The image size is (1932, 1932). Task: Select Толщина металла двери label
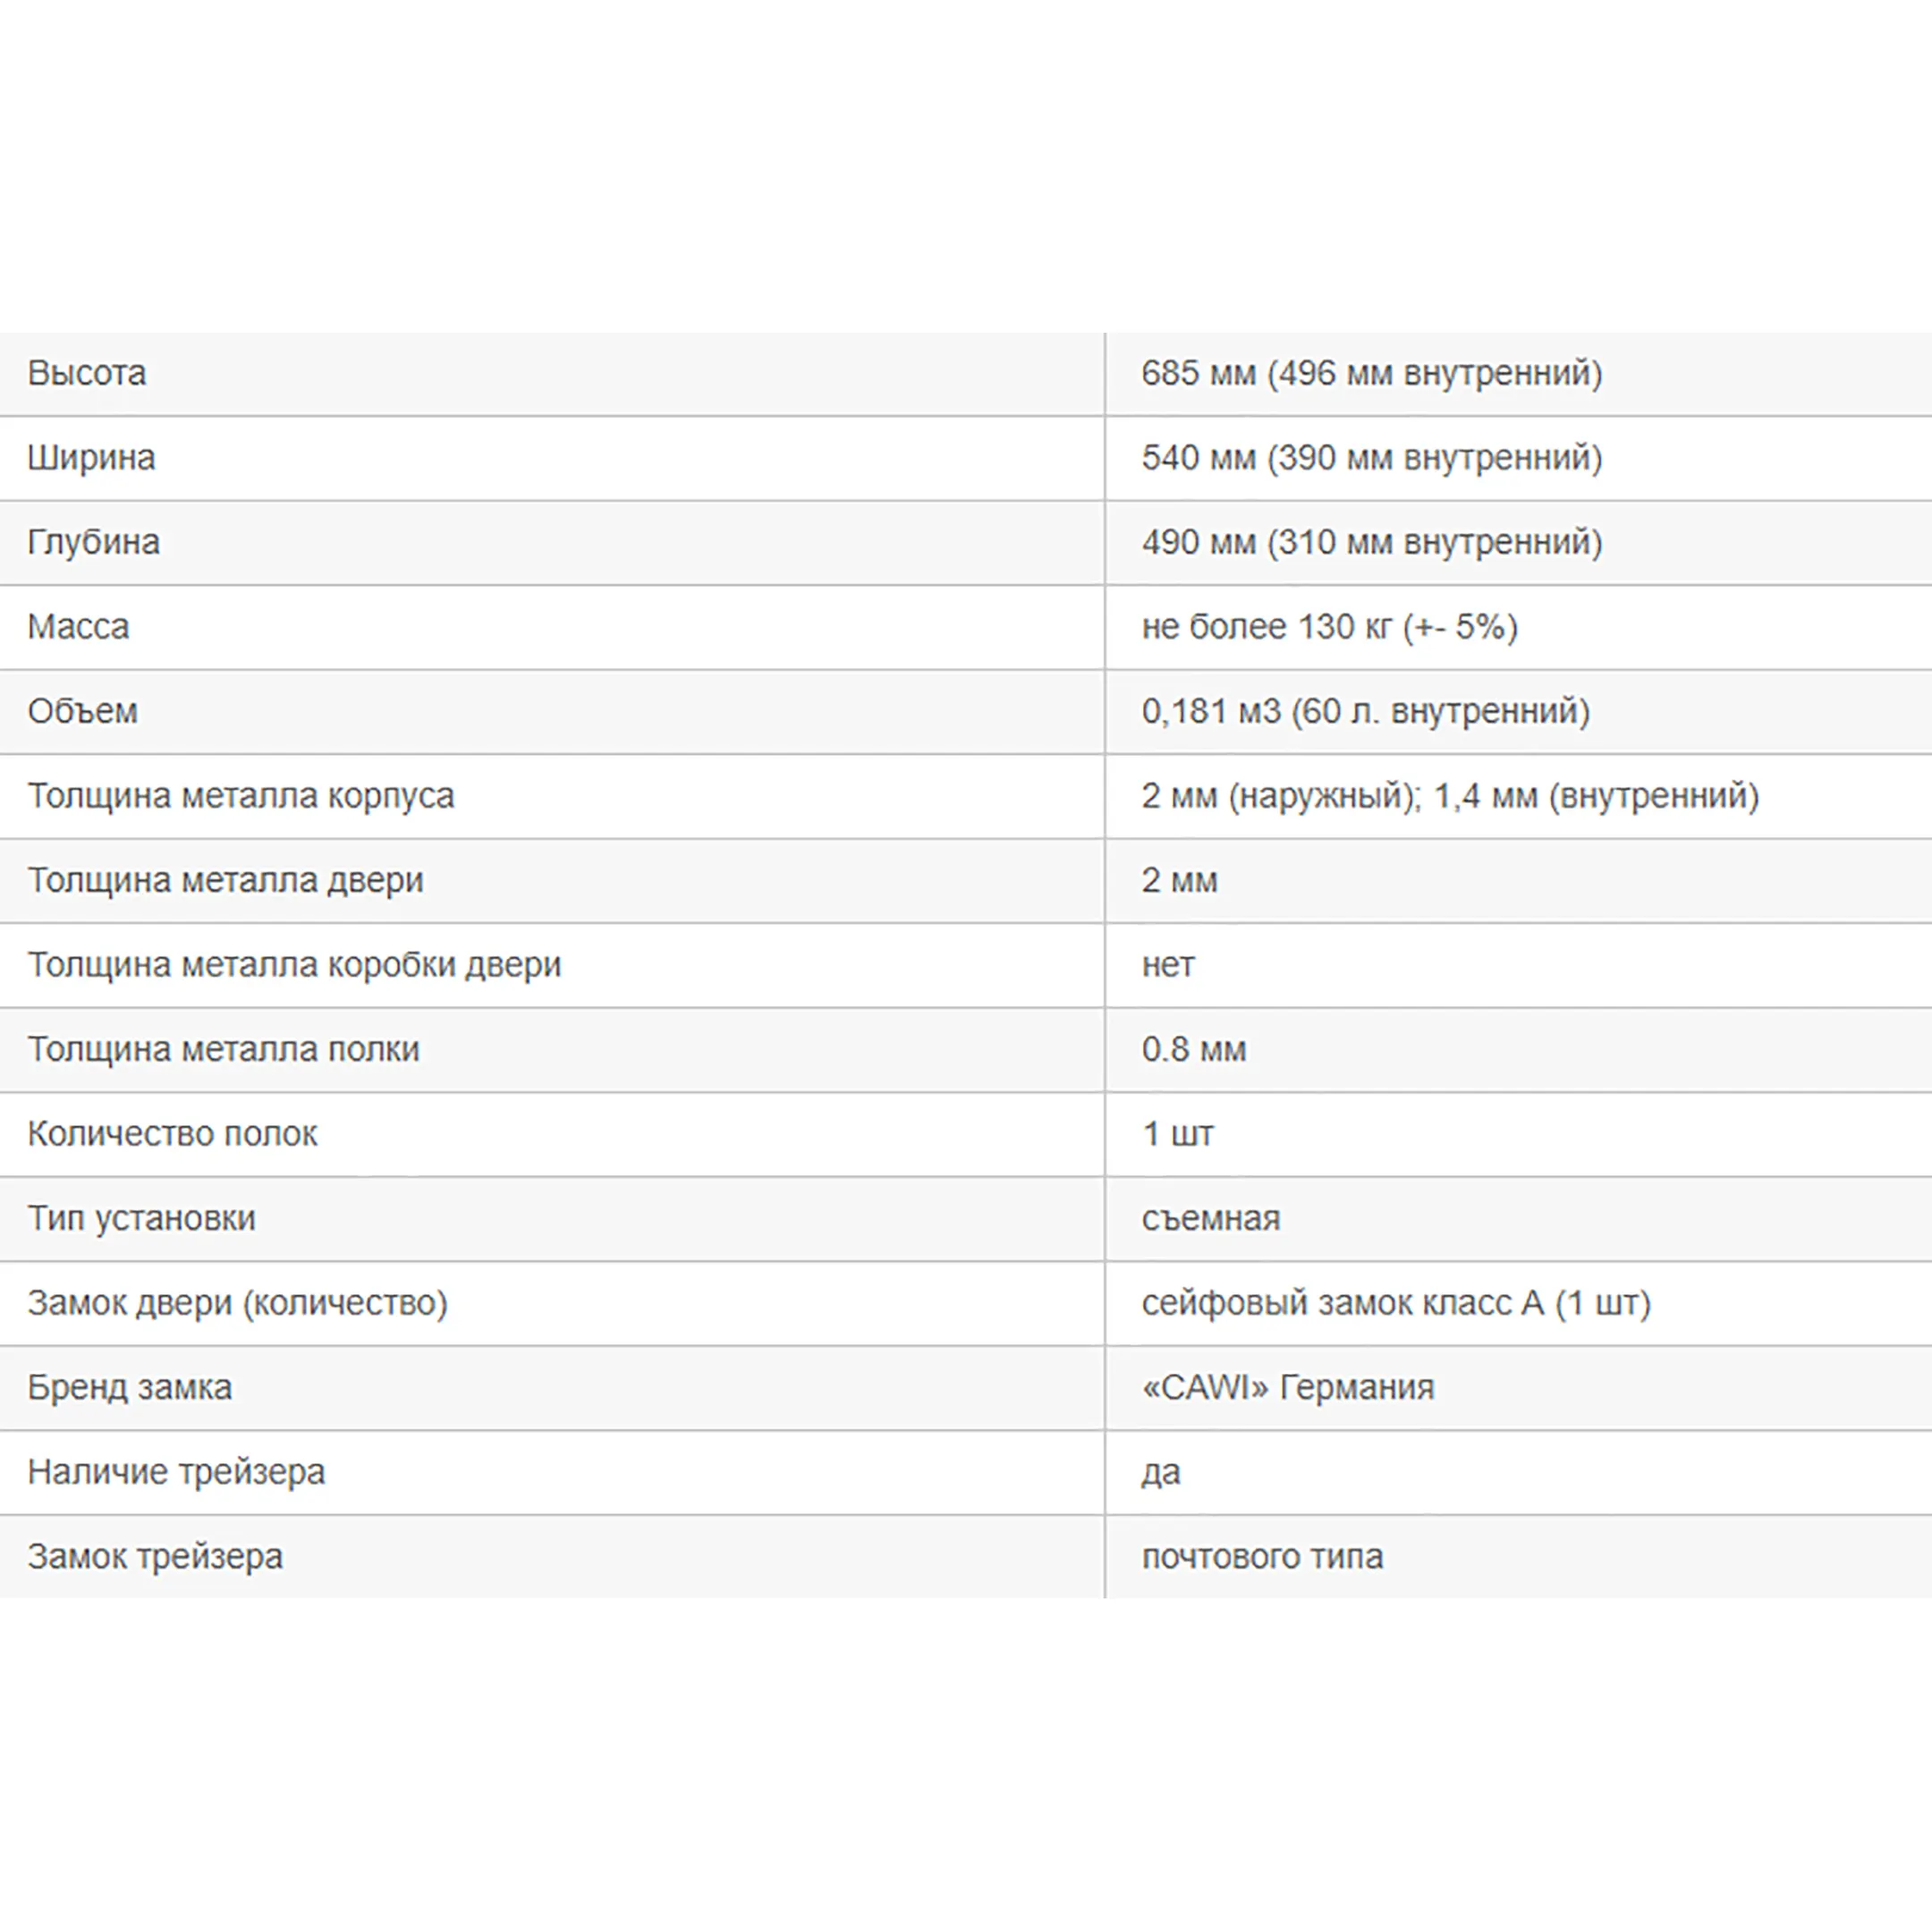click(225, 880)
